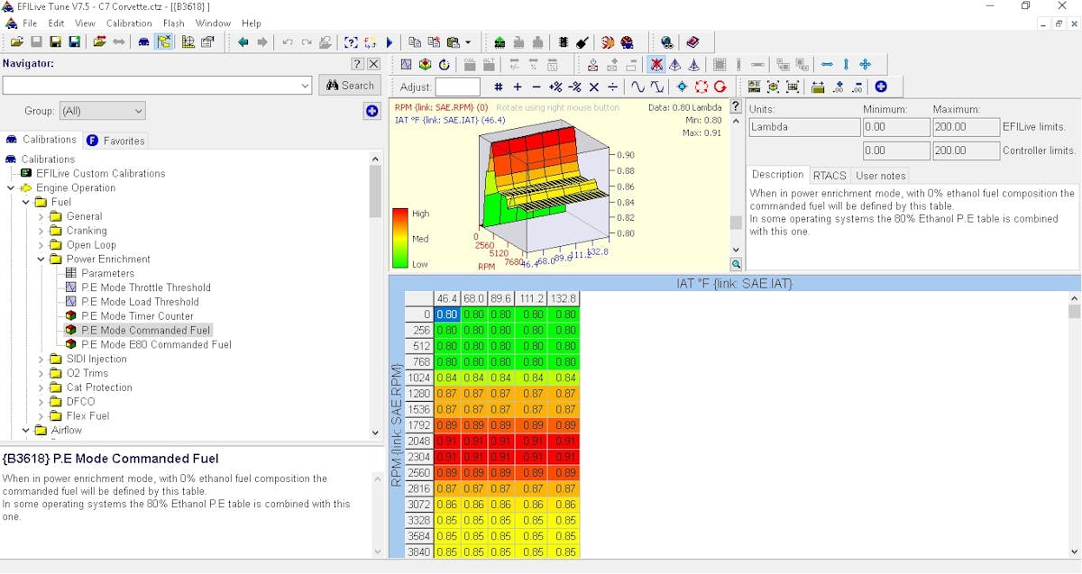Viewport: 1082px width, 574px height.
Task: Switch to the RTACS tab
Action: [829, 176]
